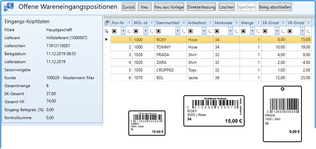Screen dimensions: 316x149
Task: Select the CROPPED cell
Action: pyautogui.click(x=171, y=70)
